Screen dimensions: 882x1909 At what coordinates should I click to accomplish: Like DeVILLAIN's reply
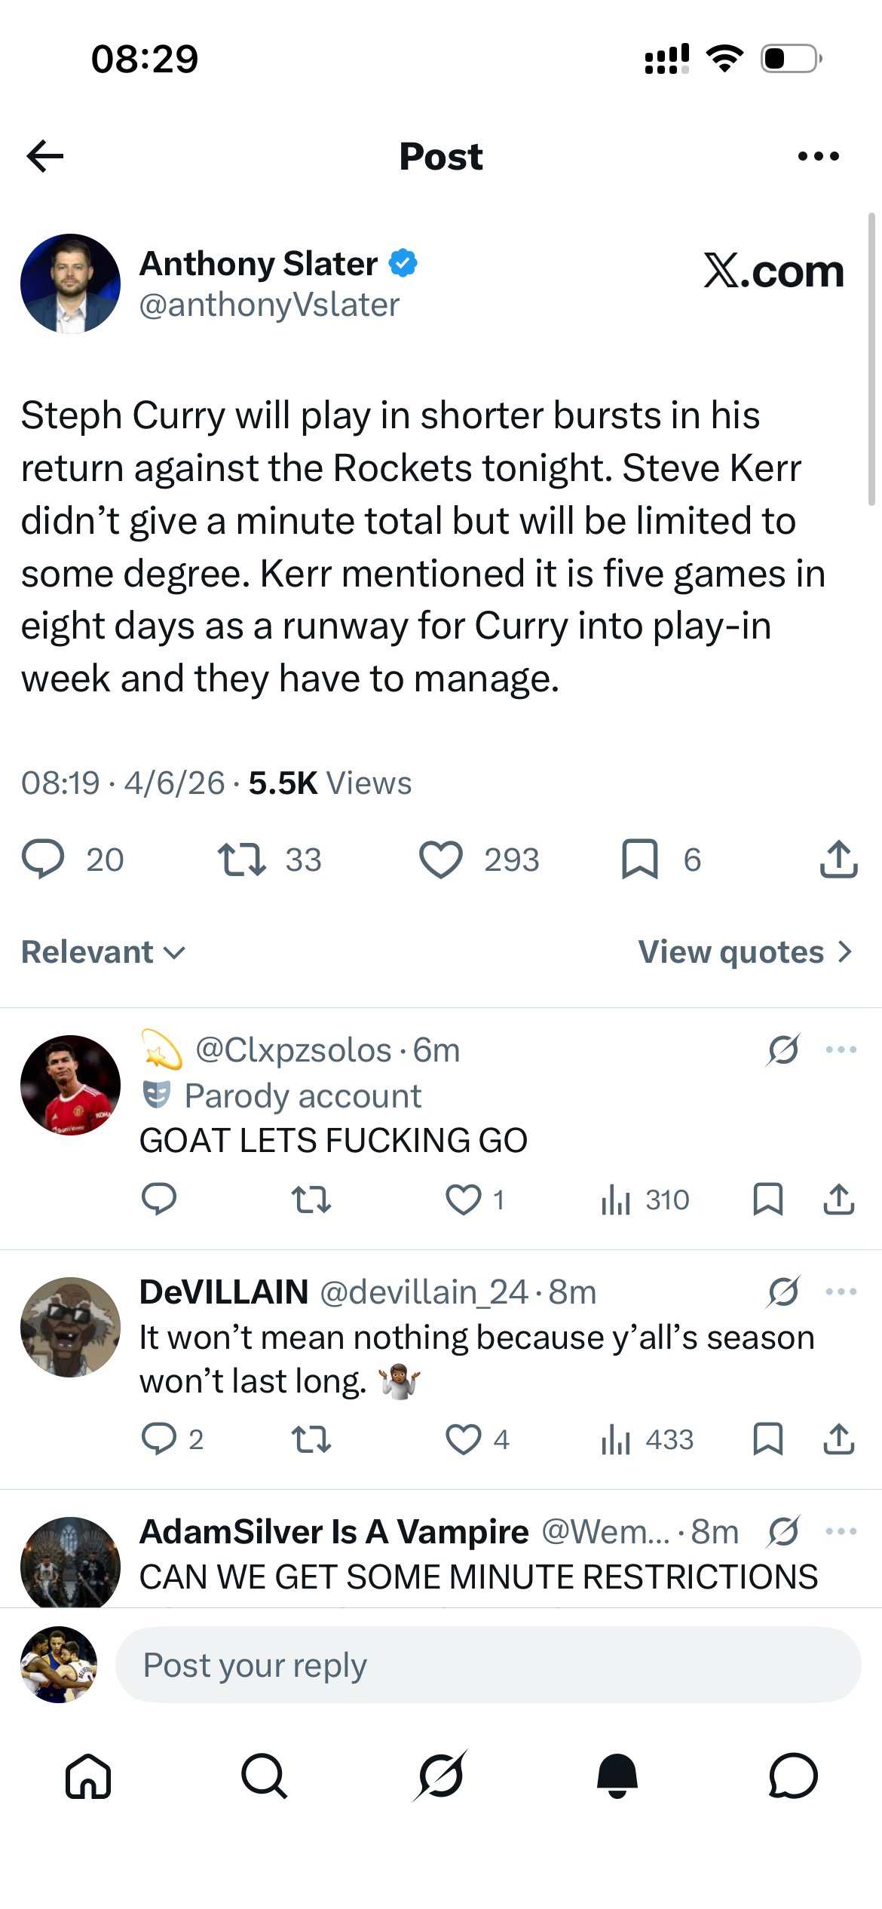point(463,1440)
